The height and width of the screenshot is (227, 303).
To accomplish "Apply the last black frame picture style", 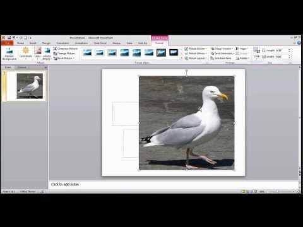I will coord(174,52).
